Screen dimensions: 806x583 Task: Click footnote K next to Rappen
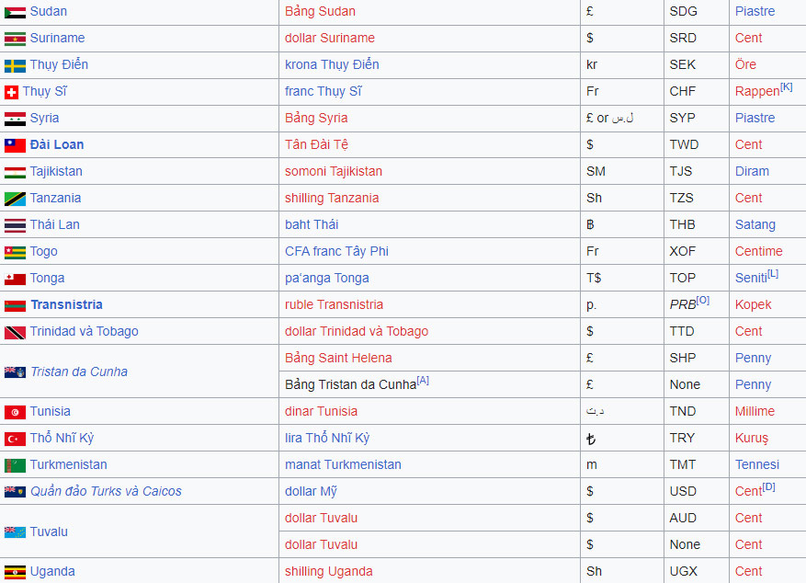coord(786,87)
